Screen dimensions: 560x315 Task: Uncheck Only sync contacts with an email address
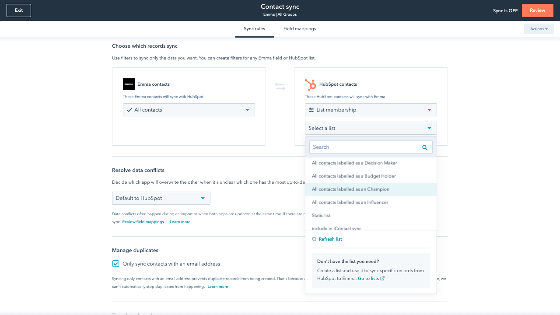point(116,264)
